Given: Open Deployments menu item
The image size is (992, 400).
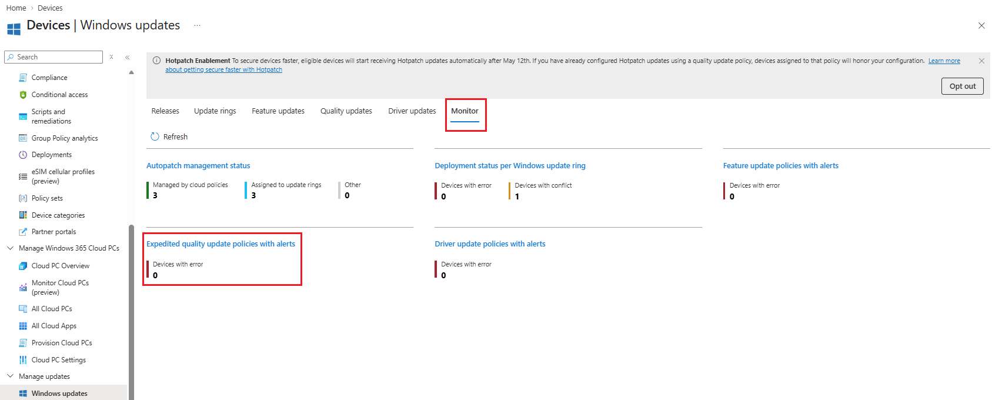Looking at the screenshot, I should coord(52,155).
